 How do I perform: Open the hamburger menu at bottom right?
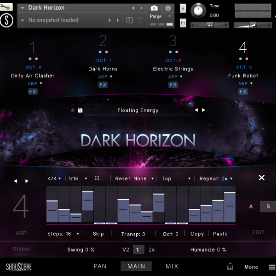click(272, 267)
